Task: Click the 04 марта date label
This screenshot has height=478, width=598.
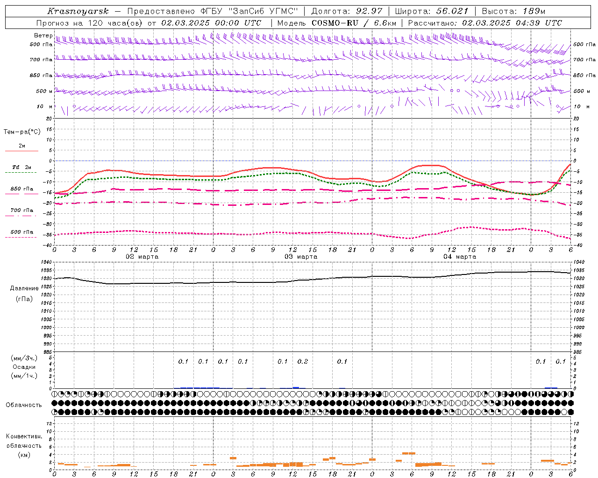Action: click(x=460, y=257)
